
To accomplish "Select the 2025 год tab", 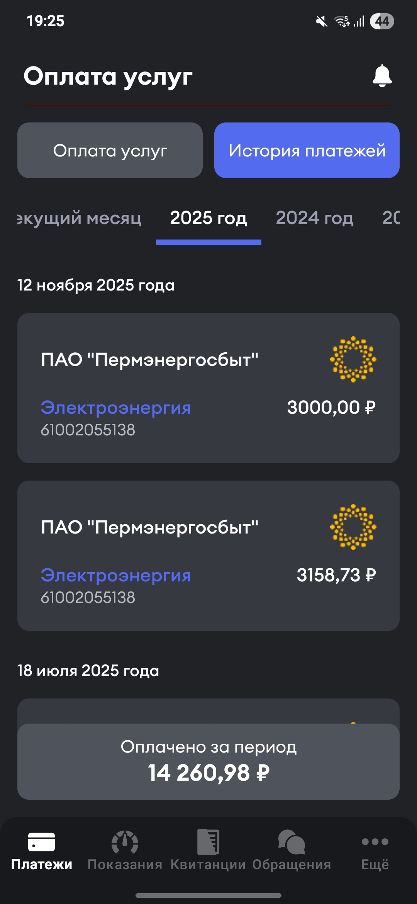I will coord(208,218).
